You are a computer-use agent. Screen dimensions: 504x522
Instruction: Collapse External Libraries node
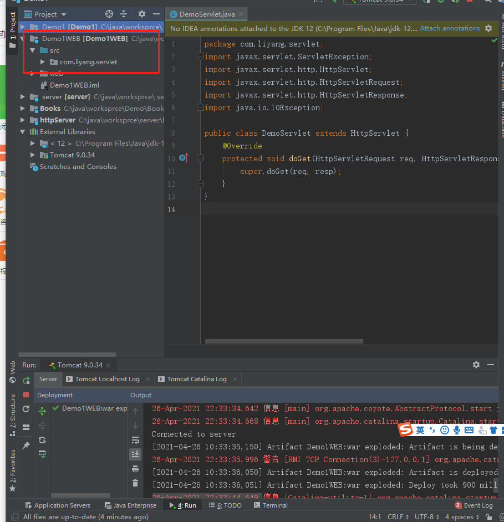click(23, 132)
